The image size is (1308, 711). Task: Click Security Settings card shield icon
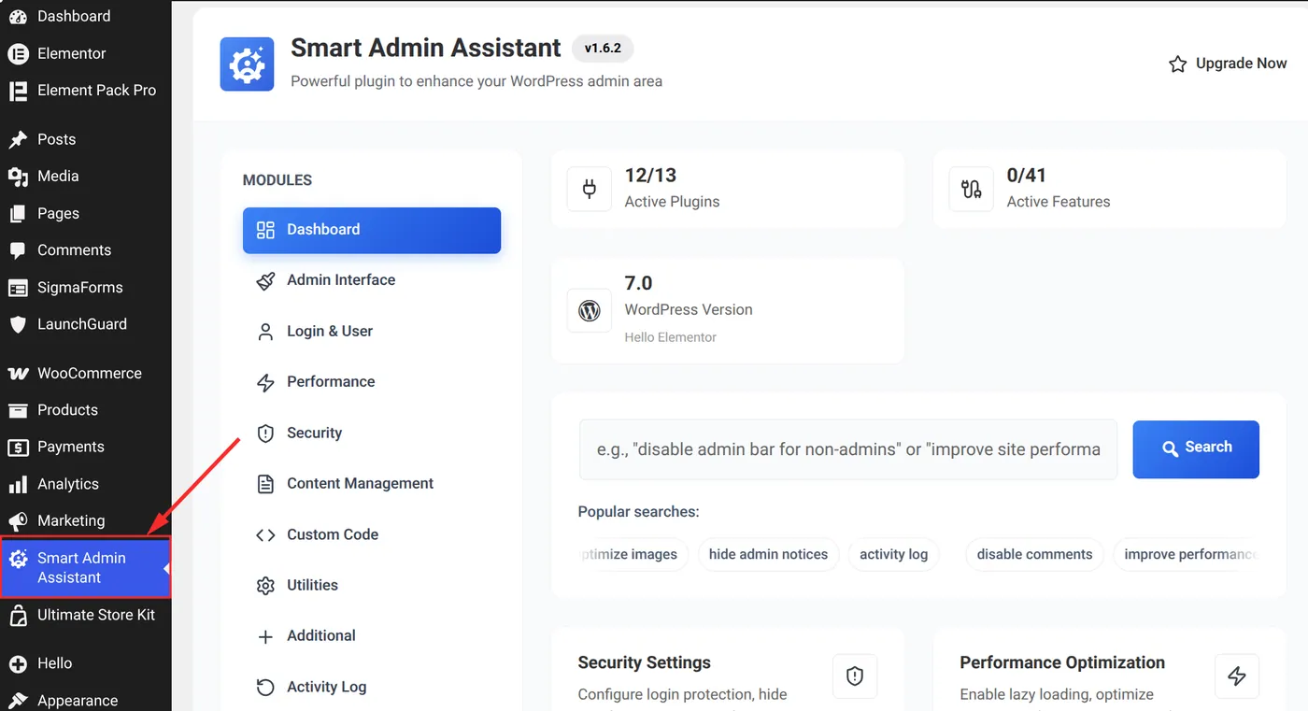855,676
